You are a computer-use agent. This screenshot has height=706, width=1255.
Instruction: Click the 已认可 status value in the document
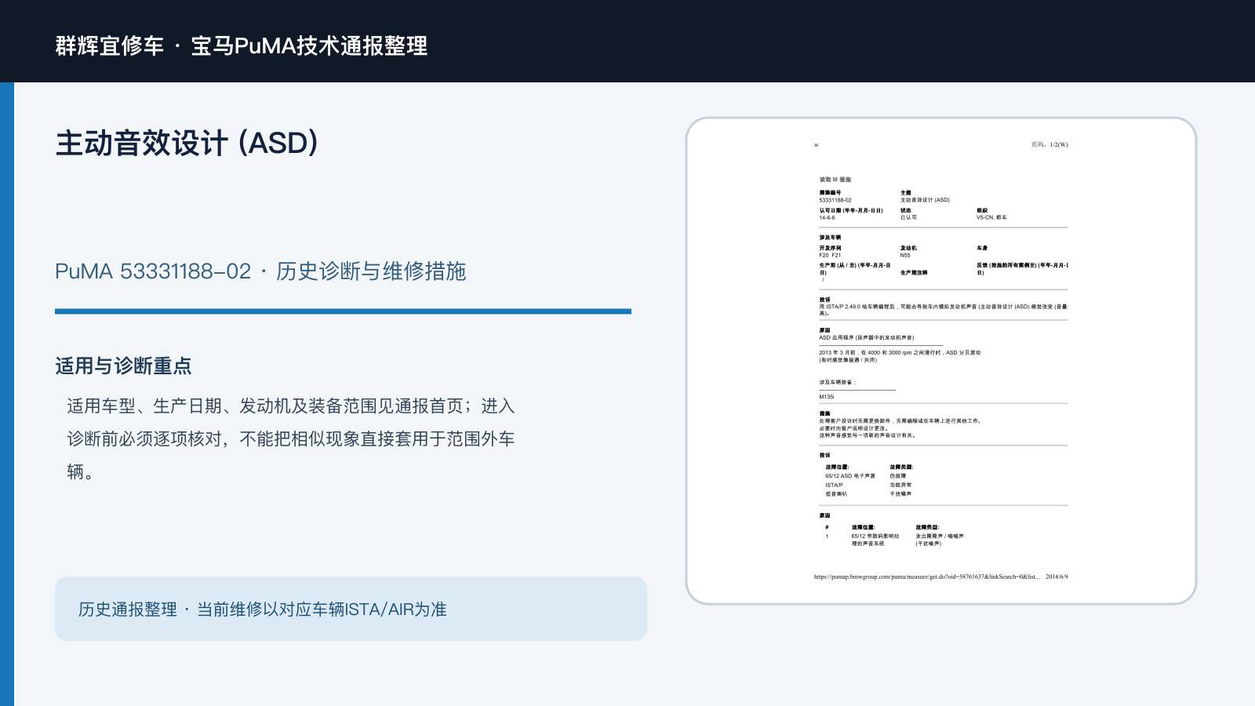pos(908,217)
